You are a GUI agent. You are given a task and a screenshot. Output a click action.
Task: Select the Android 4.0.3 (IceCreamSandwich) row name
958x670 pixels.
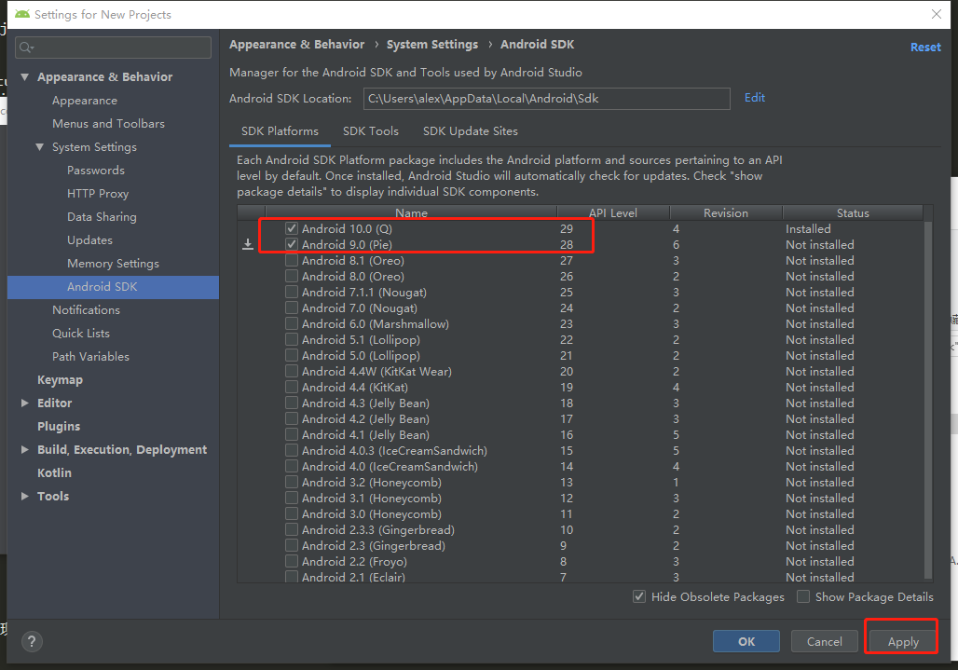[395, 451]
